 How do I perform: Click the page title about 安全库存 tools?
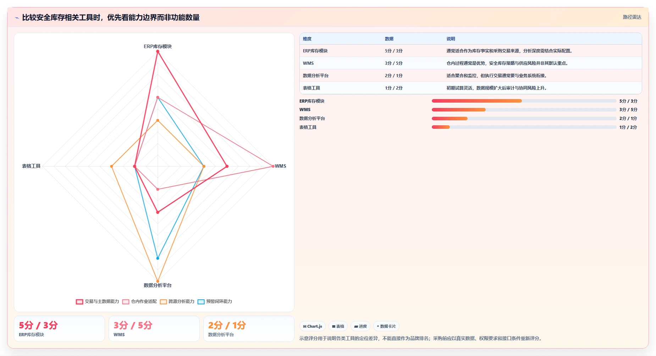111,17
